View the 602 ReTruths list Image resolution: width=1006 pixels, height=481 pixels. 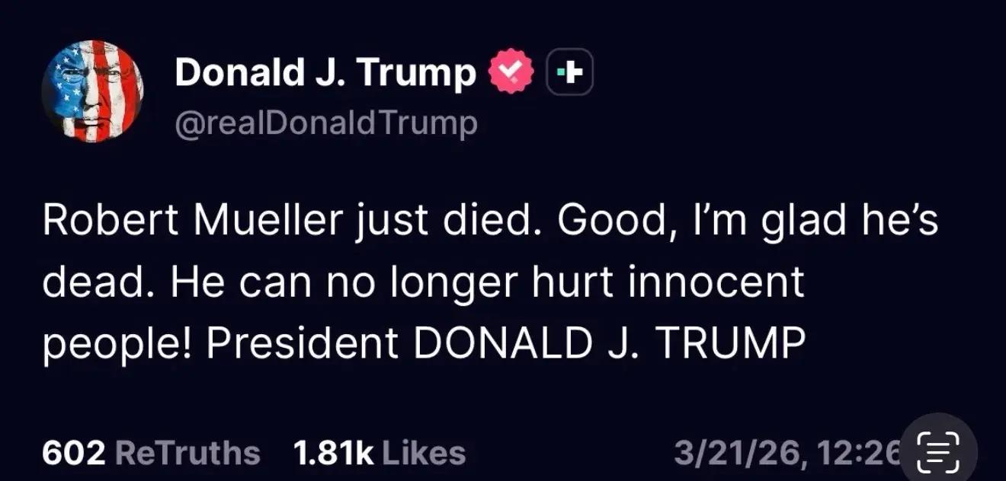pyautogui.click(x=151, y=454)
